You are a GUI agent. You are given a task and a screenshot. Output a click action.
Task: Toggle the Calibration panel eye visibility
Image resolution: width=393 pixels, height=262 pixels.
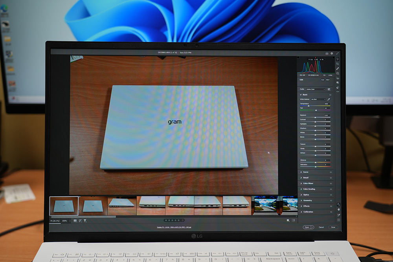pos(331,212)
